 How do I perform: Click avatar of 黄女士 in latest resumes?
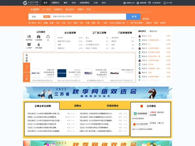(140, 73)
